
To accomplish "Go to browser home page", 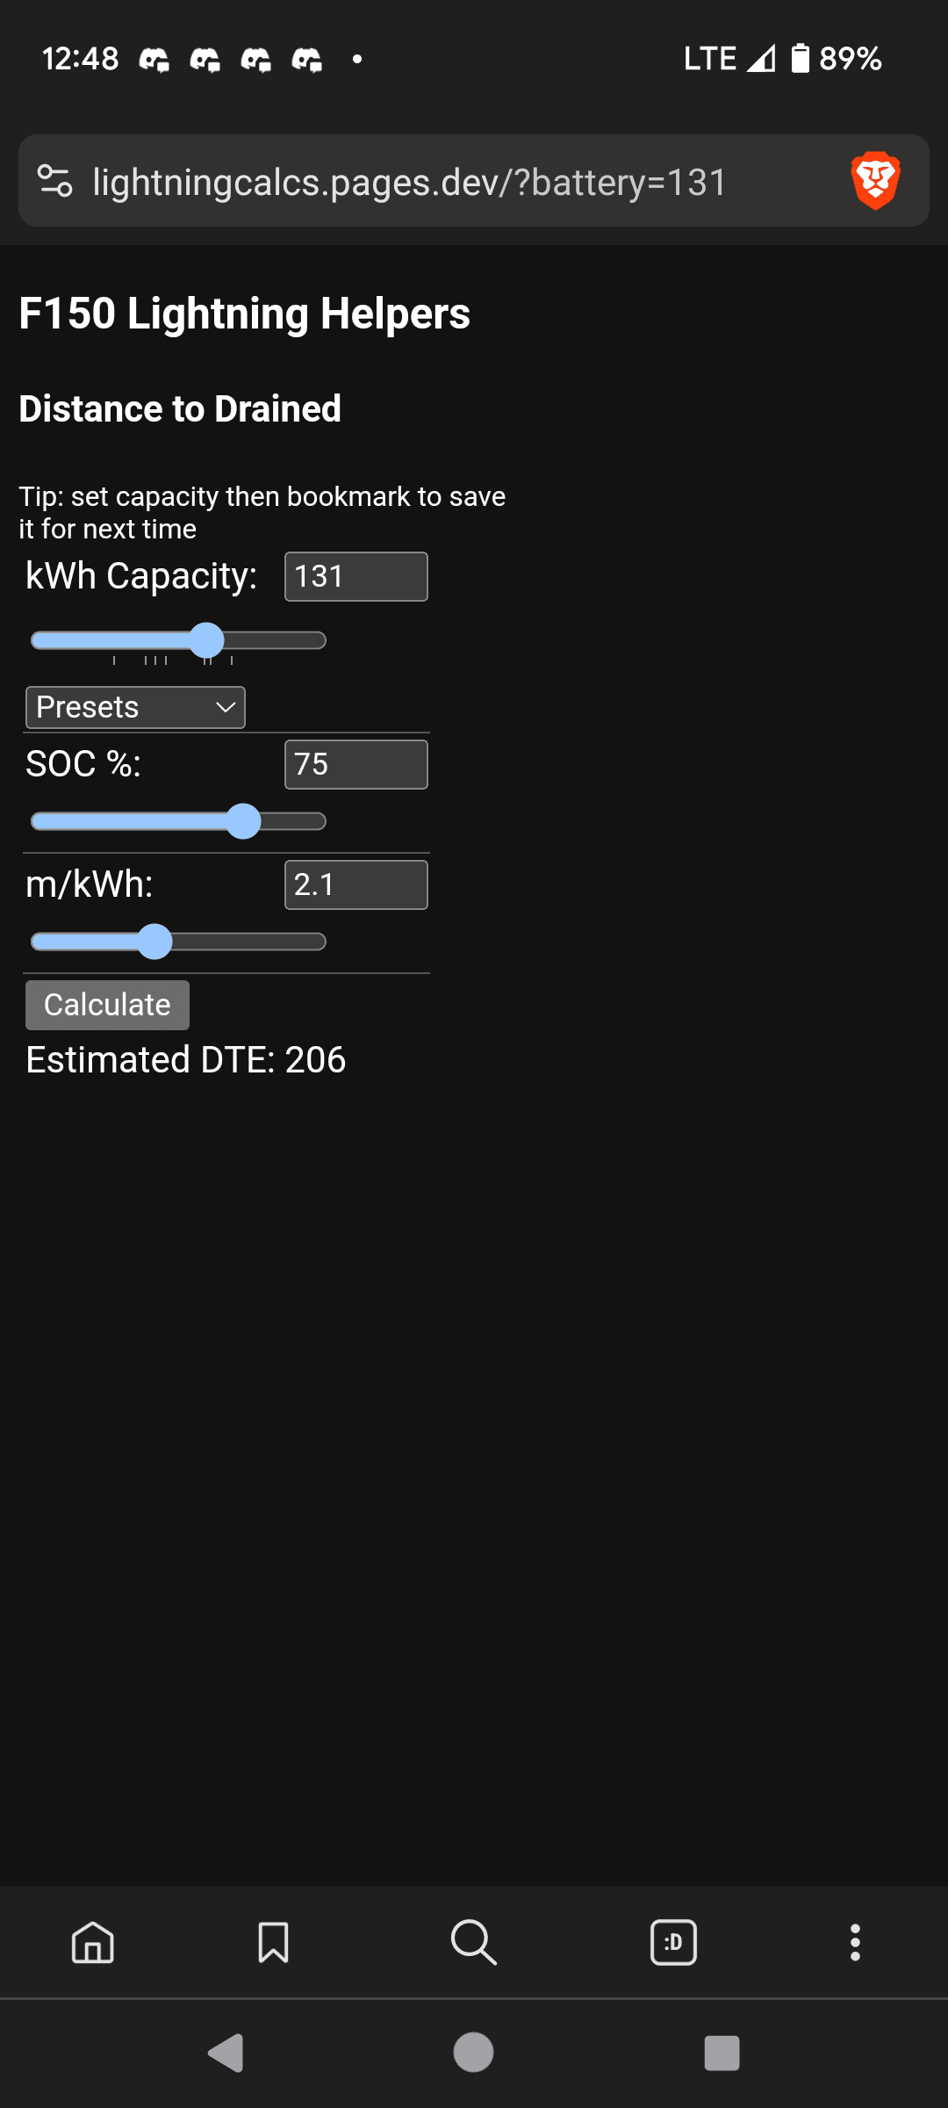I will (92, 1942).
